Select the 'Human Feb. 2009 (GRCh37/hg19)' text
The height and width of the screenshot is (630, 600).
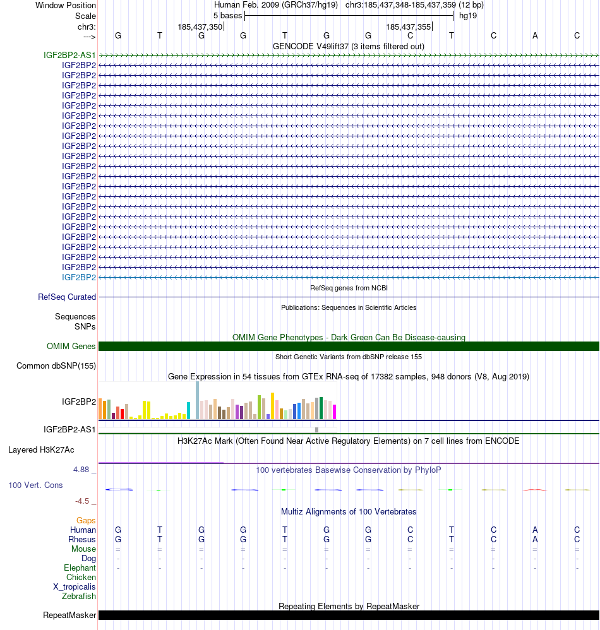click(x=277, y=5)
